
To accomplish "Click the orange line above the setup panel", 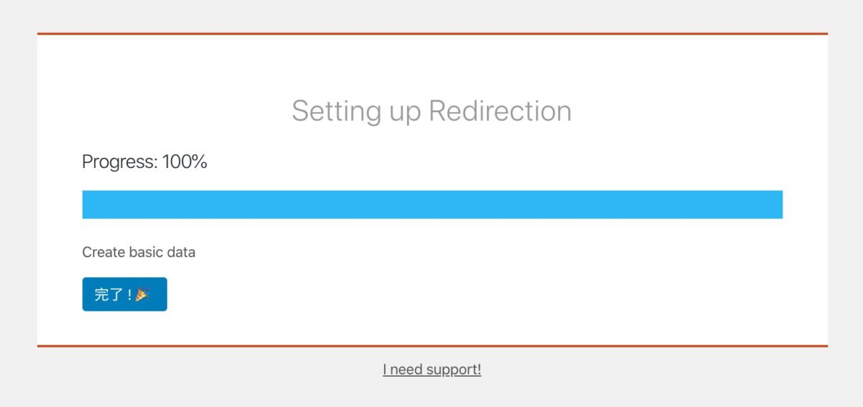I will (x=431, y=34).
